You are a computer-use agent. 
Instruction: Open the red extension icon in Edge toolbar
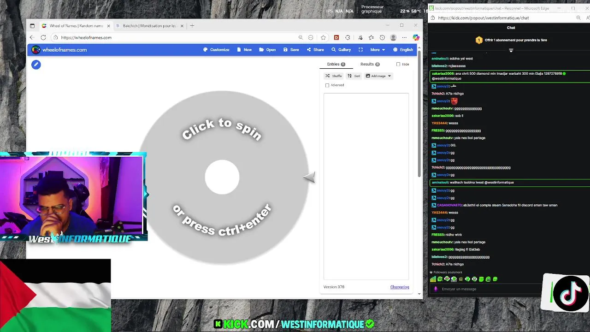[336, 37]
